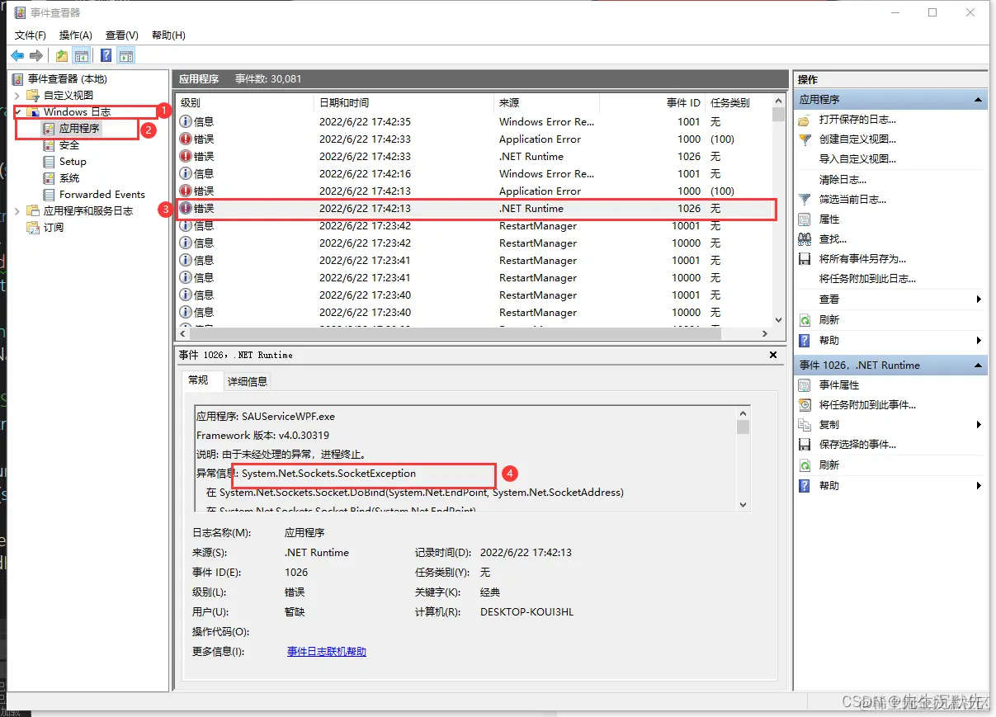Collapse the Windows 日志 node
Viewport: 996px width, 717px height.
(x=17, y=112)
